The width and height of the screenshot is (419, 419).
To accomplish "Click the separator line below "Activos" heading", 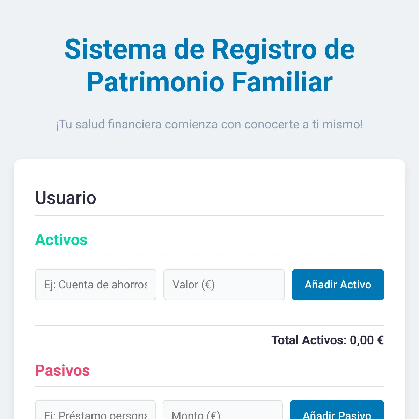I will coord(209,256).
